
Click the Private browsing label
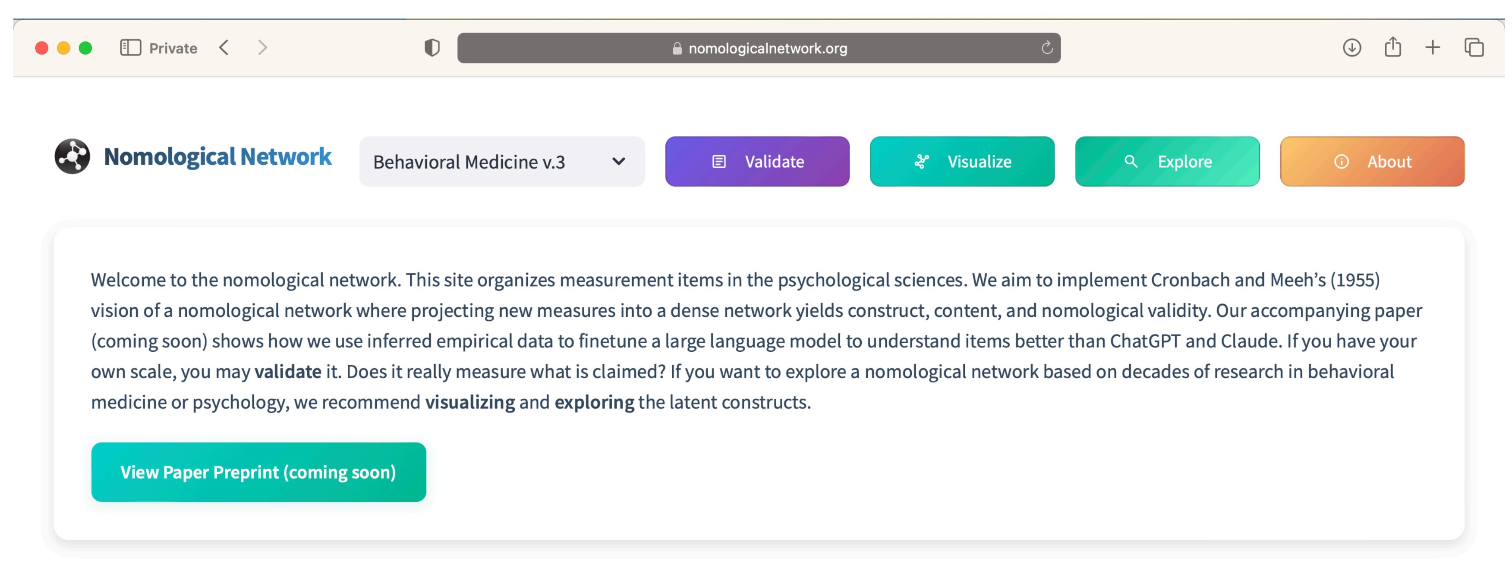(x=173, y=48)
